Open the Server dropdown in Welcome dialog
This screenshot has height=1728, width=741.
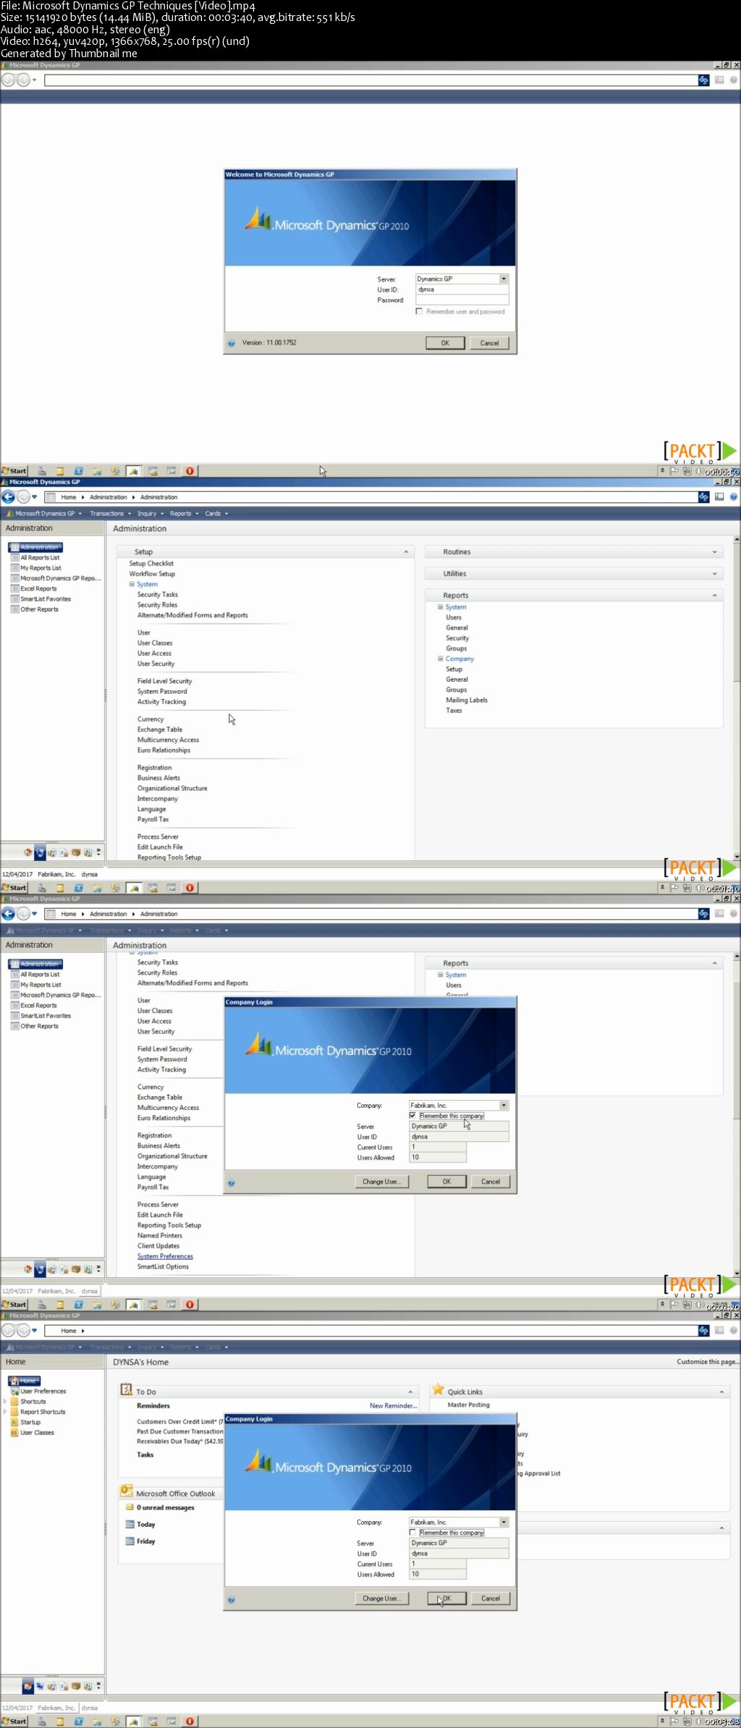pos(504,279)
